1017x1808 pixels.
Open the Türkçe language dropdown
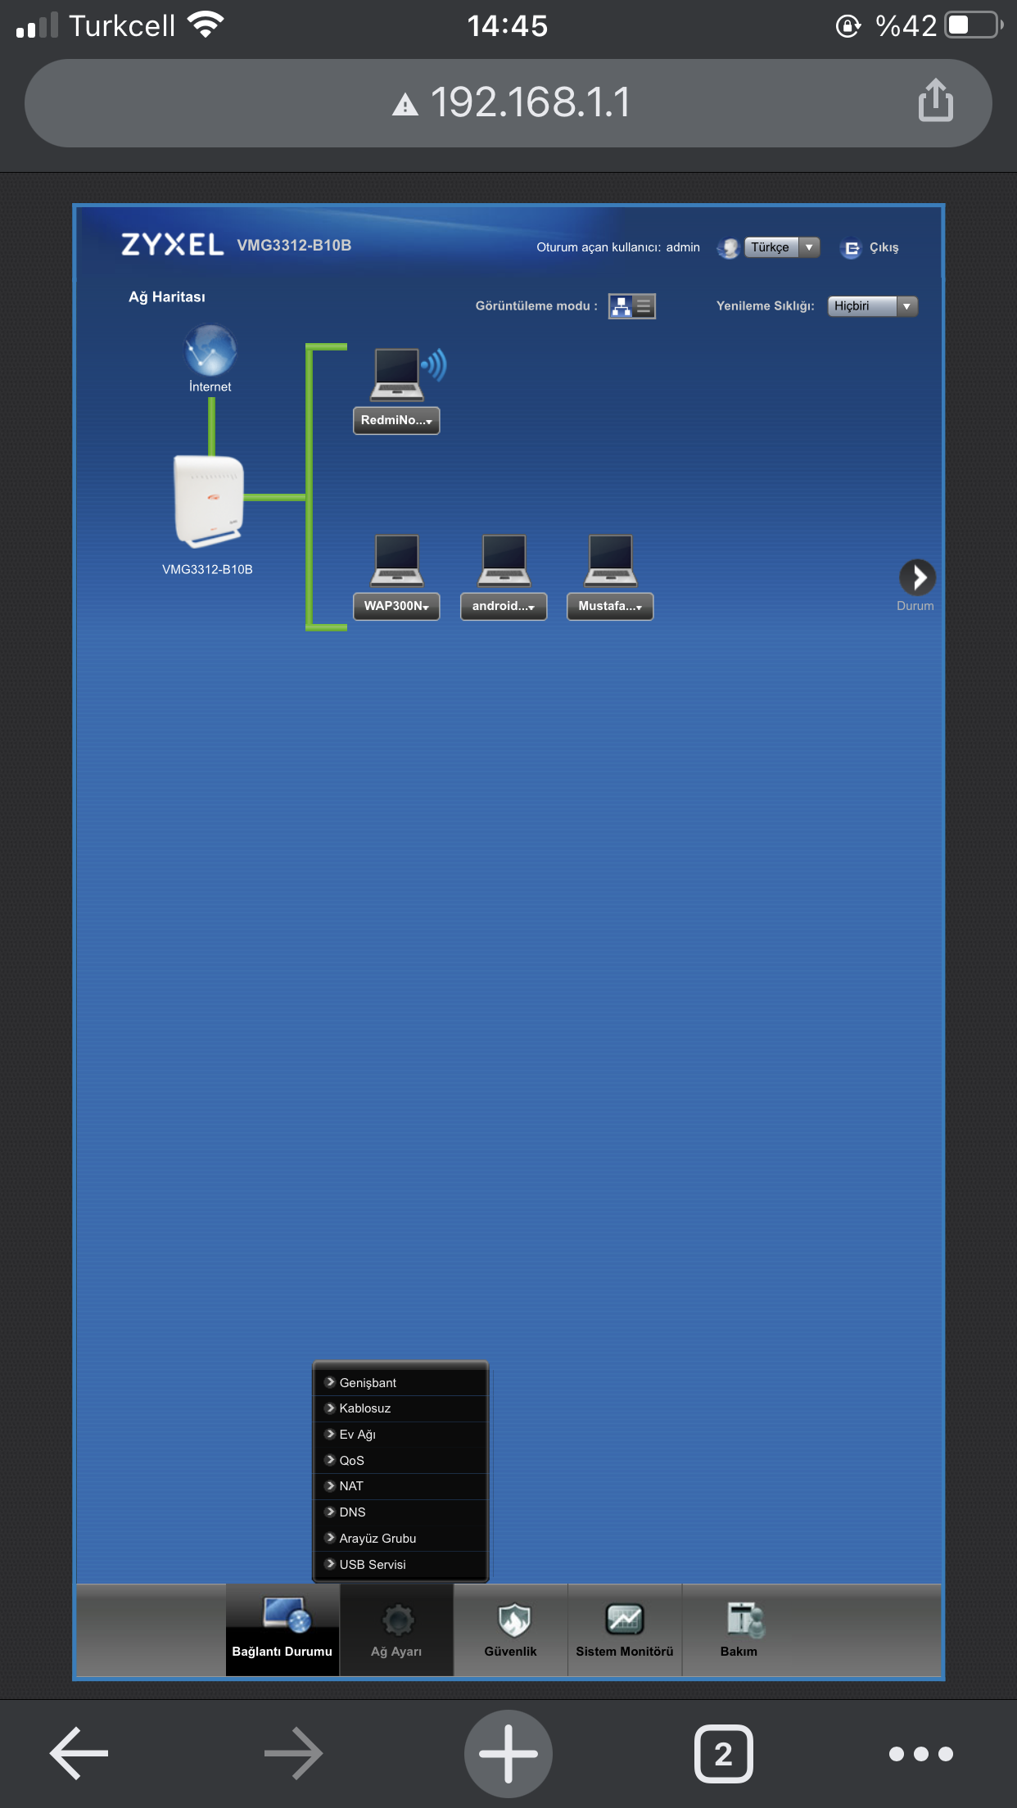click(782, 247)
